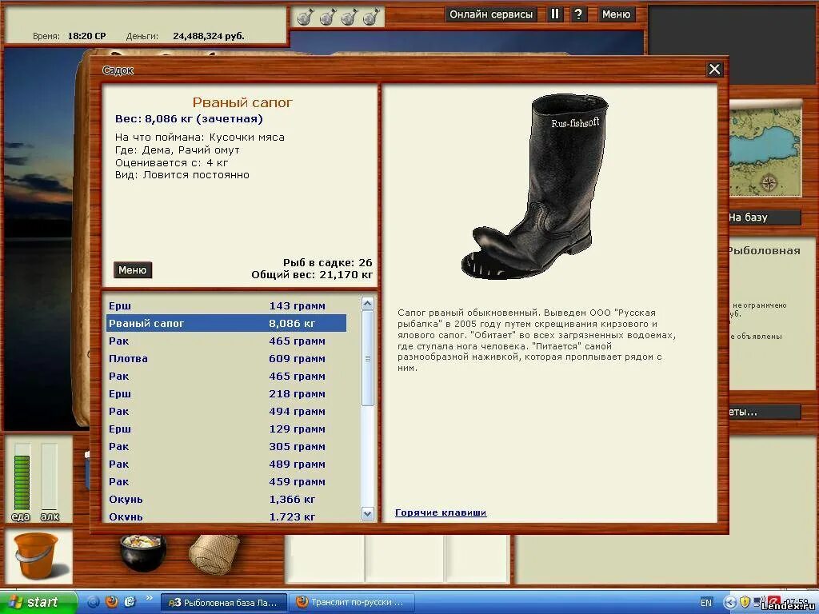Click the yellow security shield tray icon
The height and width of the screenshot is (614, 819).
[745, 603]
